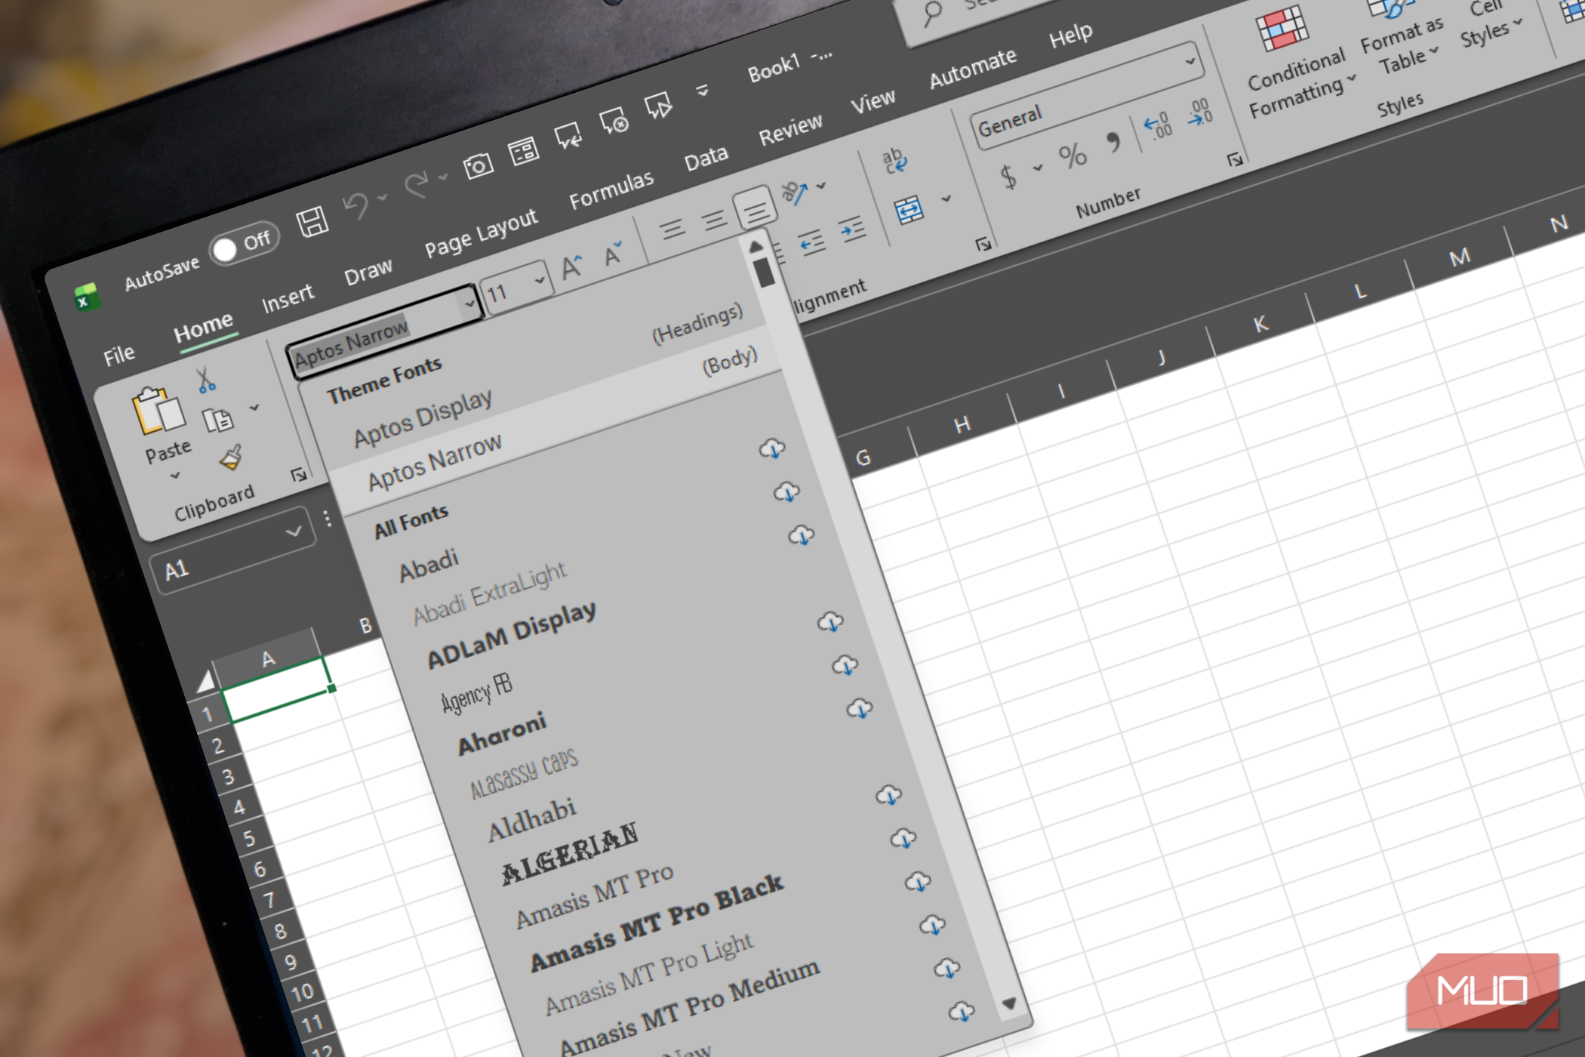Apply Accounting dollar number format
Image resolution: width=1585 pixels, height=1057 pixels.
(x=1008, y=177)
